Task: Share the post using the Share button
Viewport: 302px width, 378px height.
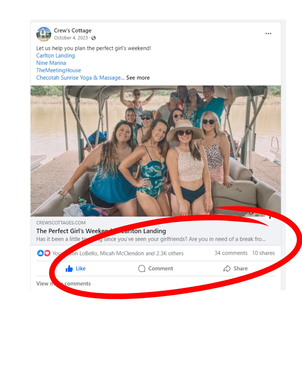Action: pyautogui.click(x=235, y=269)
